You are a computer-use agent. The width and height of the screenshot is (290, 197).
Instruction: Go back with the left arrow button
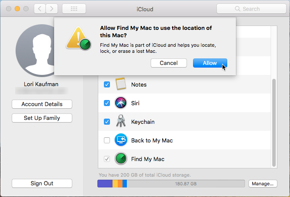click(40, 9)
